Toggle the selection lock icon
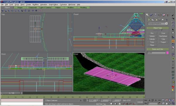Screen dimensions: 176x106 (x=81, y=100)
